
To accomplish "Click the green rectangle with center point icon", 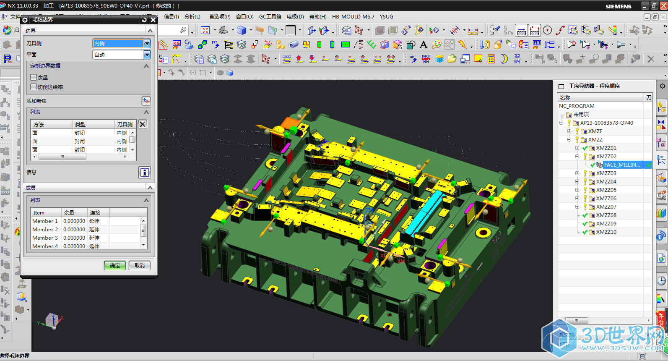I will click(346, 44).
